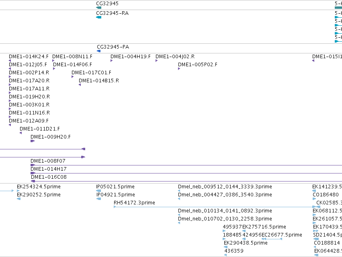The height and width of the screenshot is (257, 342).
Task: Select Dmel_neb_009512_0144_3339.3prime
Action: (225, 187)
